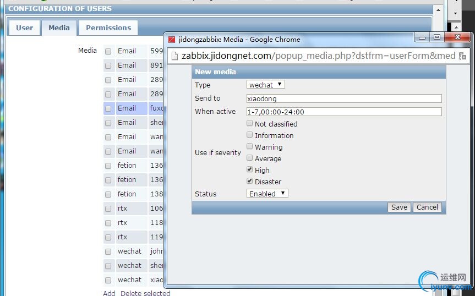Maximize the Media popup window

point(437,37)
